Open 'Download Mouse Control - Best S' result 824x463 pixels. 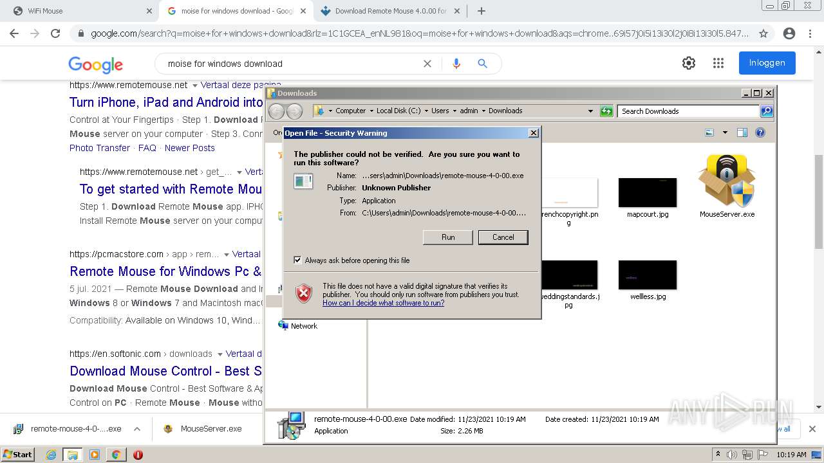click(x=165, y=371)
